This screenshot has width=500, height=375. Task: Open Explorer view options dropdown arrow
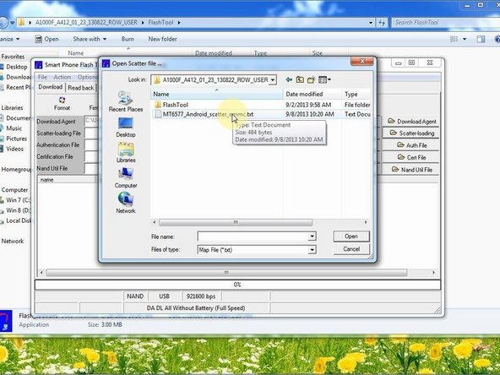point(465,39)
